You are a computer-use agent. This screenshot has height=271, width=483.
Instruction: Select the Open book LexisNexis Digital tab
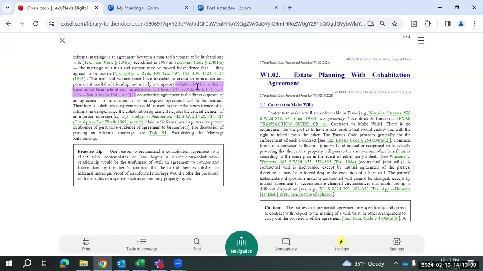click(57, 8)
